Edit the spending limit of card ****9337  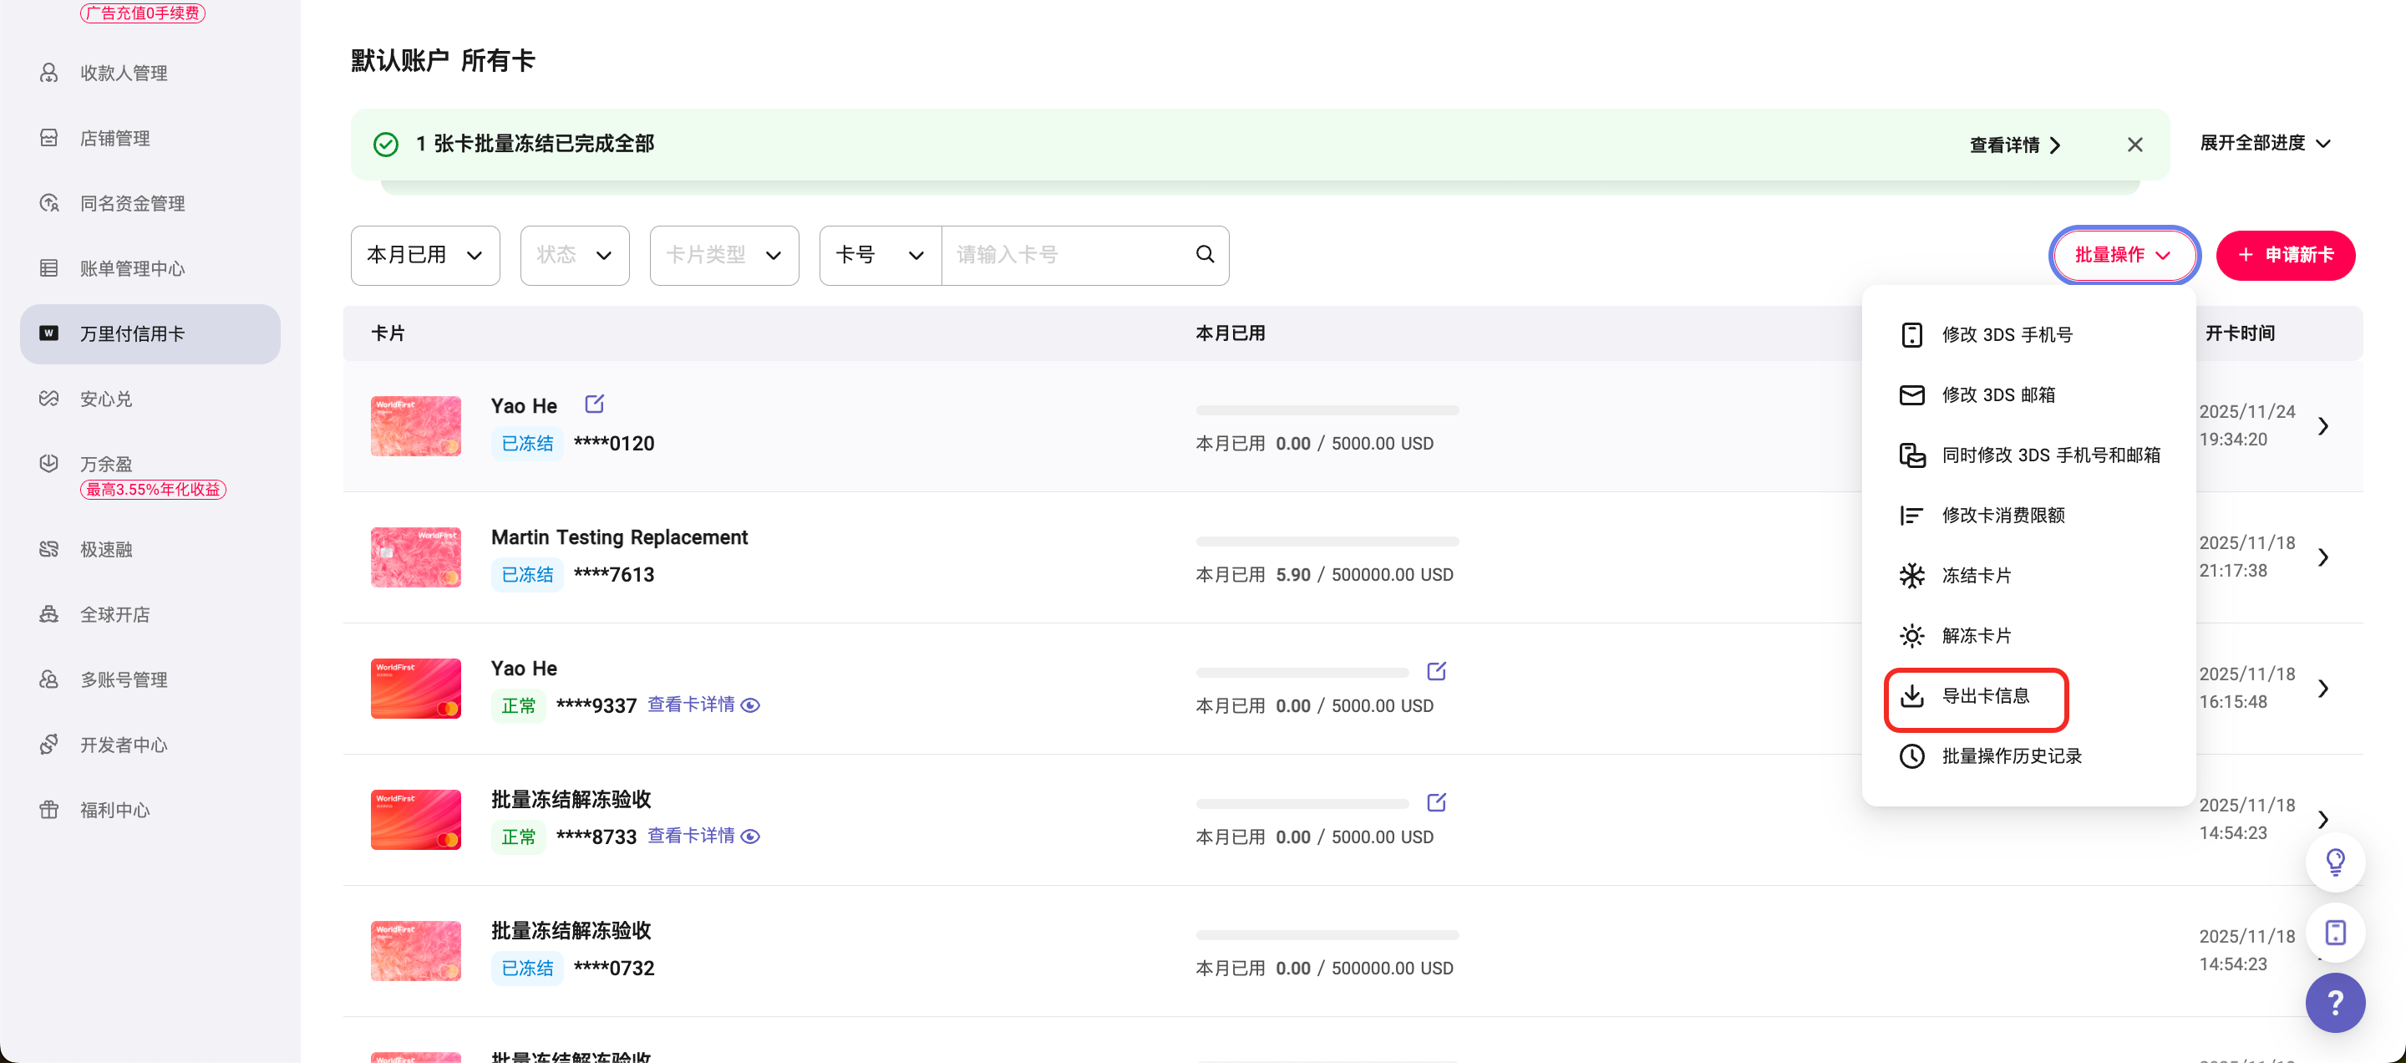1435,671
